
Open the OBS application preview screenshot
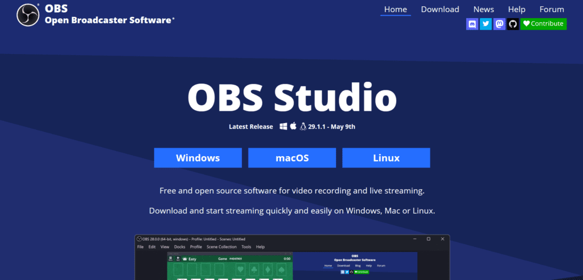(292, 257)
